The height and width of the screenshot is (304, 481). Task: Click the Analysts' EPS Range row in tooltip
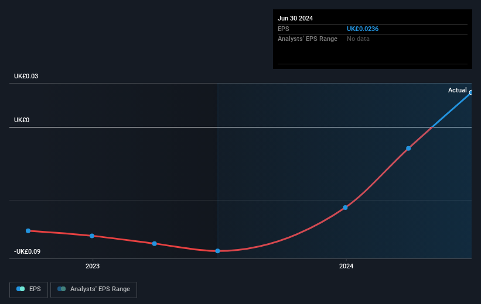pos(373,39)
